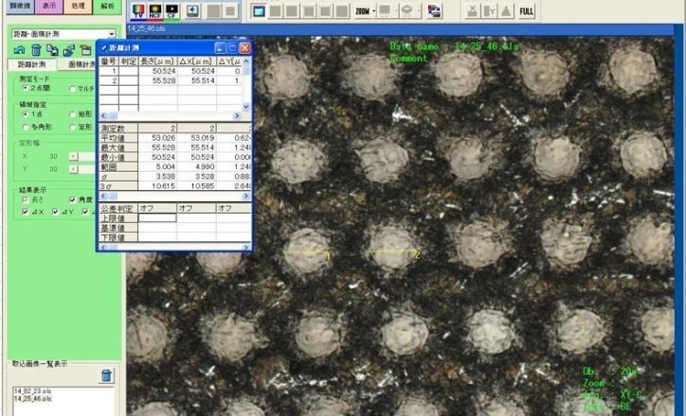This screenshot has width=686, height=416.
Task: Delete captured image with list trash icon
Action: pos(106,375)
